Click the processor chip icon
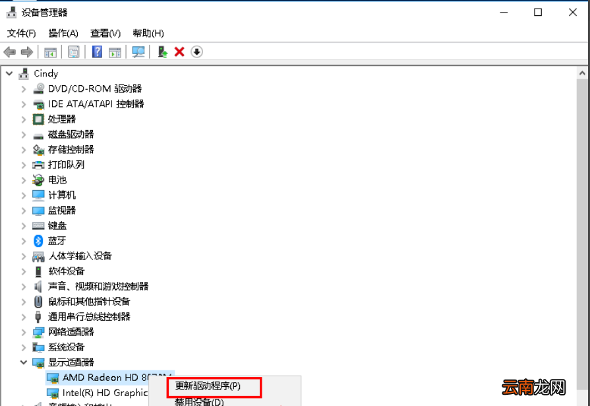Image resolution: width=590 pixels, height=406 pixels. [38, 119]
